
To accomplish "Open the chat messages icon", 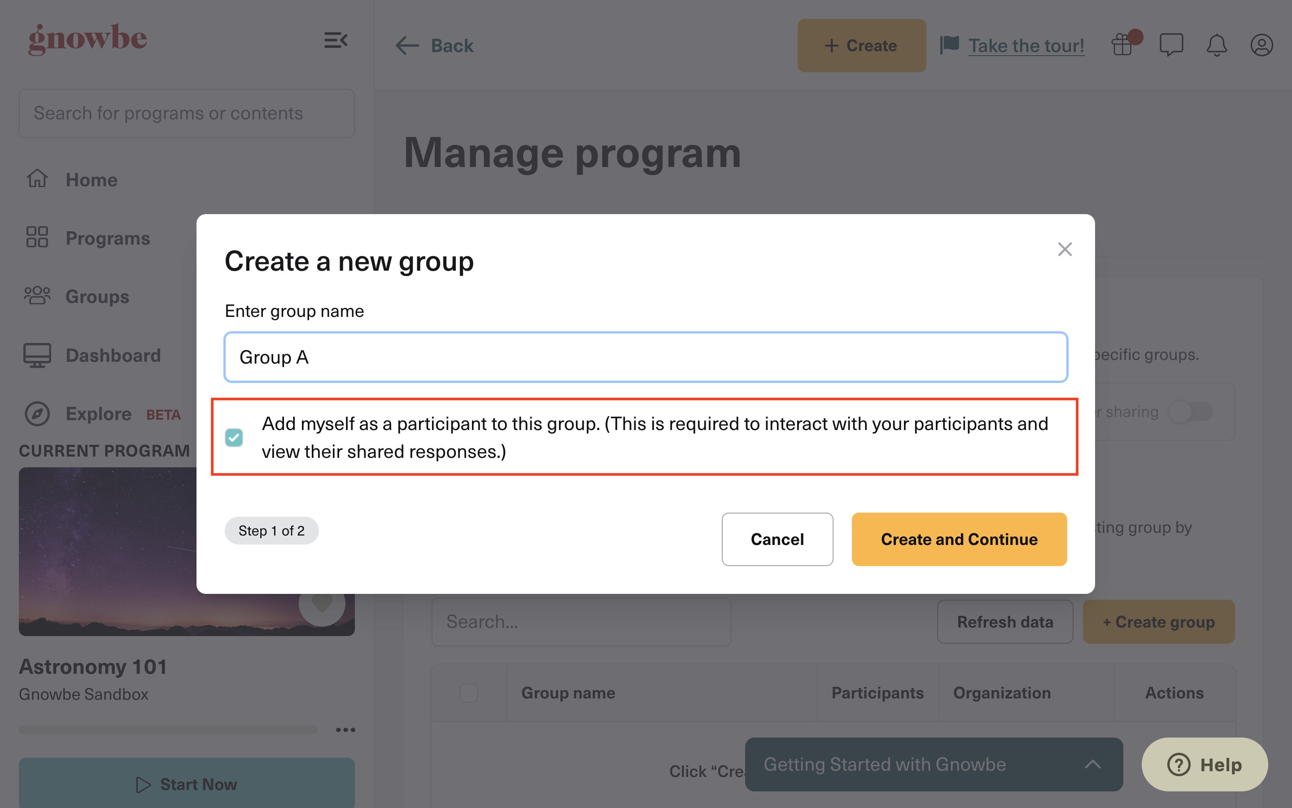I will coord(1171,45).
